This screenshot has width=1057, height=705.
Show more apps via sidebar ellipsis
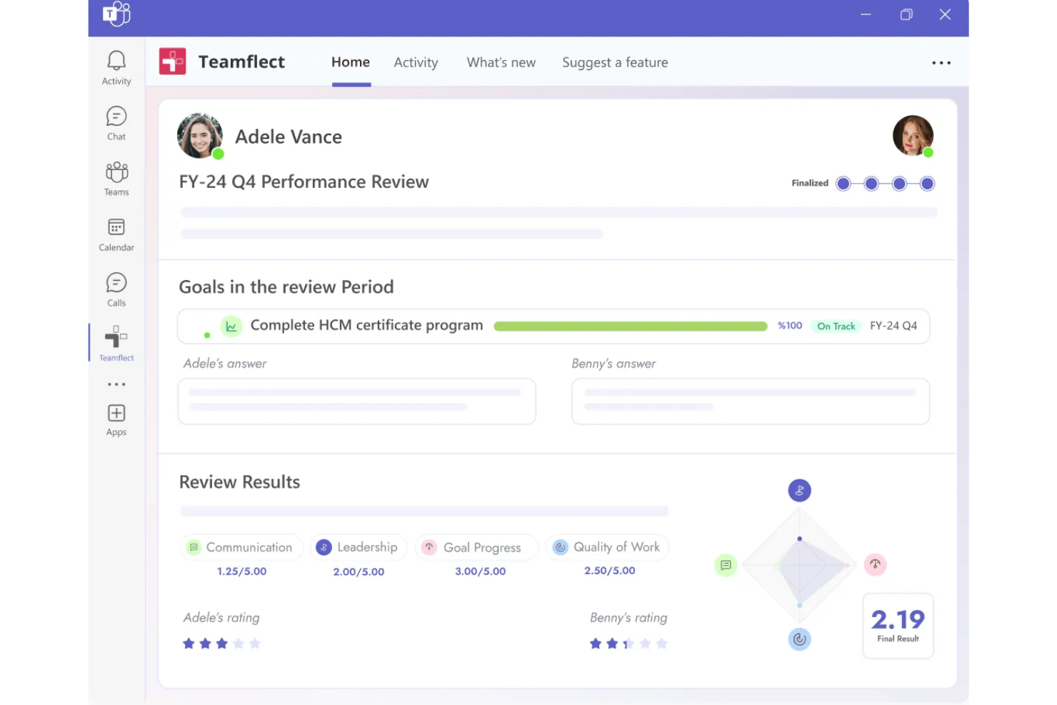[x=116, y=384]
